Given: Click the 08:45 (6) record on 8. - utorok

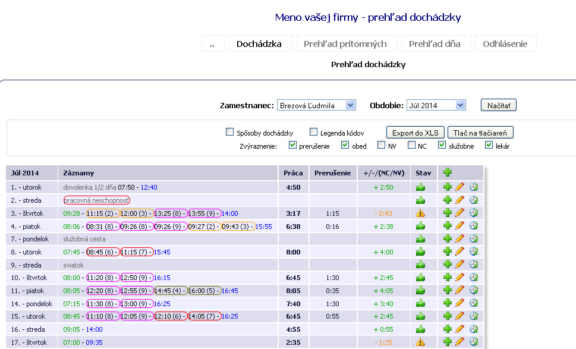Looking at the screenshot, I should pos(102,252).
